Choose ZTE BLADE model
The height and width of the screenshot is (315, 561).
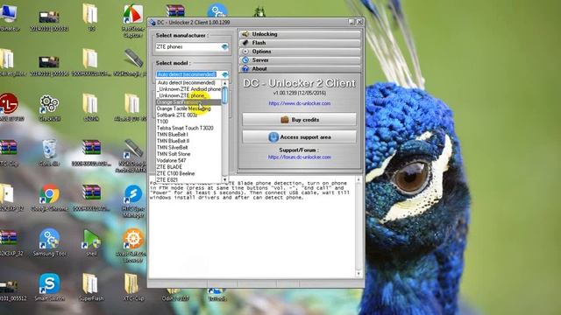point(188,167)
